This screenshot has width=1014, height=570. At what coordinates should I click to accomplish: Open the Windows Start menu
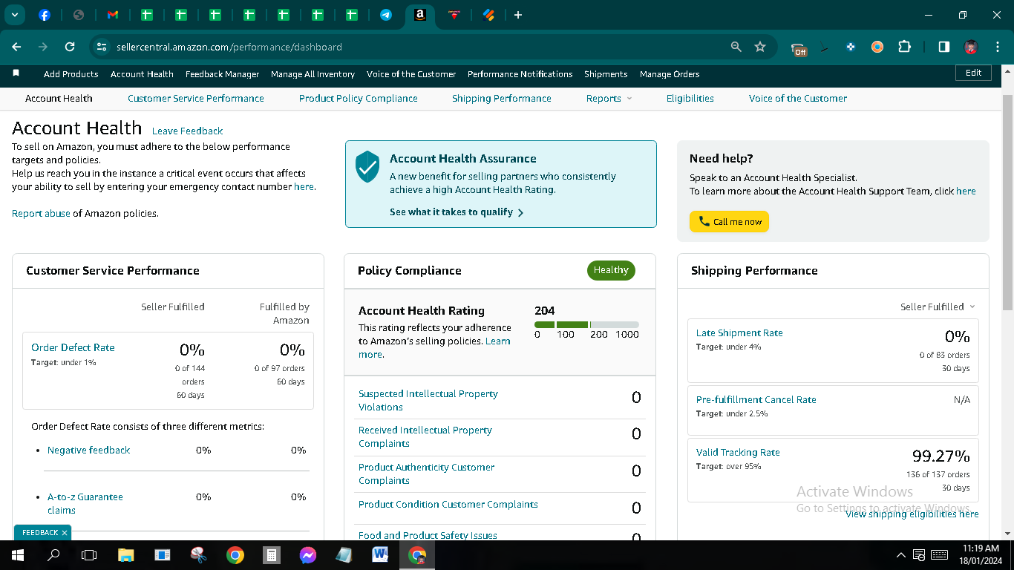17,555
